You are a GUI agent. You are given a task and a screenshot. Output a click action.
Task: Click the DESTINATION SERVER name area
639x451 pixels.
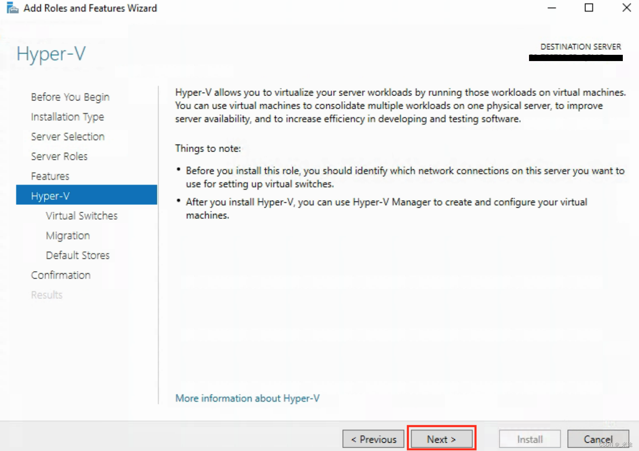[x=576, y=57]
